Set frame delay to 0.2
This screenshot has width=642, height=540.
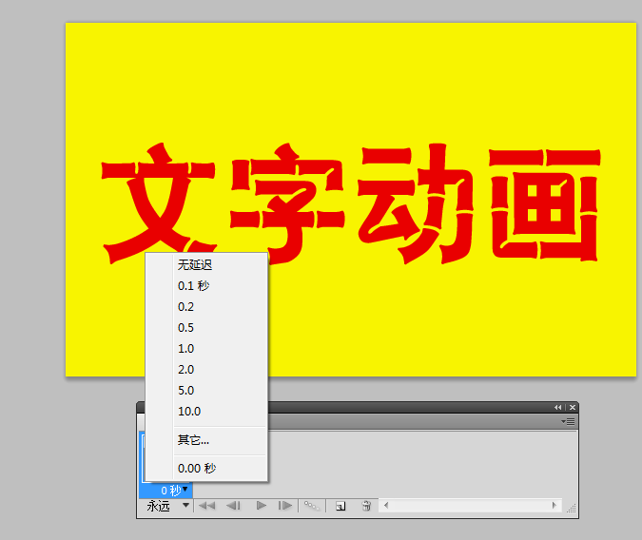[206, 307]
